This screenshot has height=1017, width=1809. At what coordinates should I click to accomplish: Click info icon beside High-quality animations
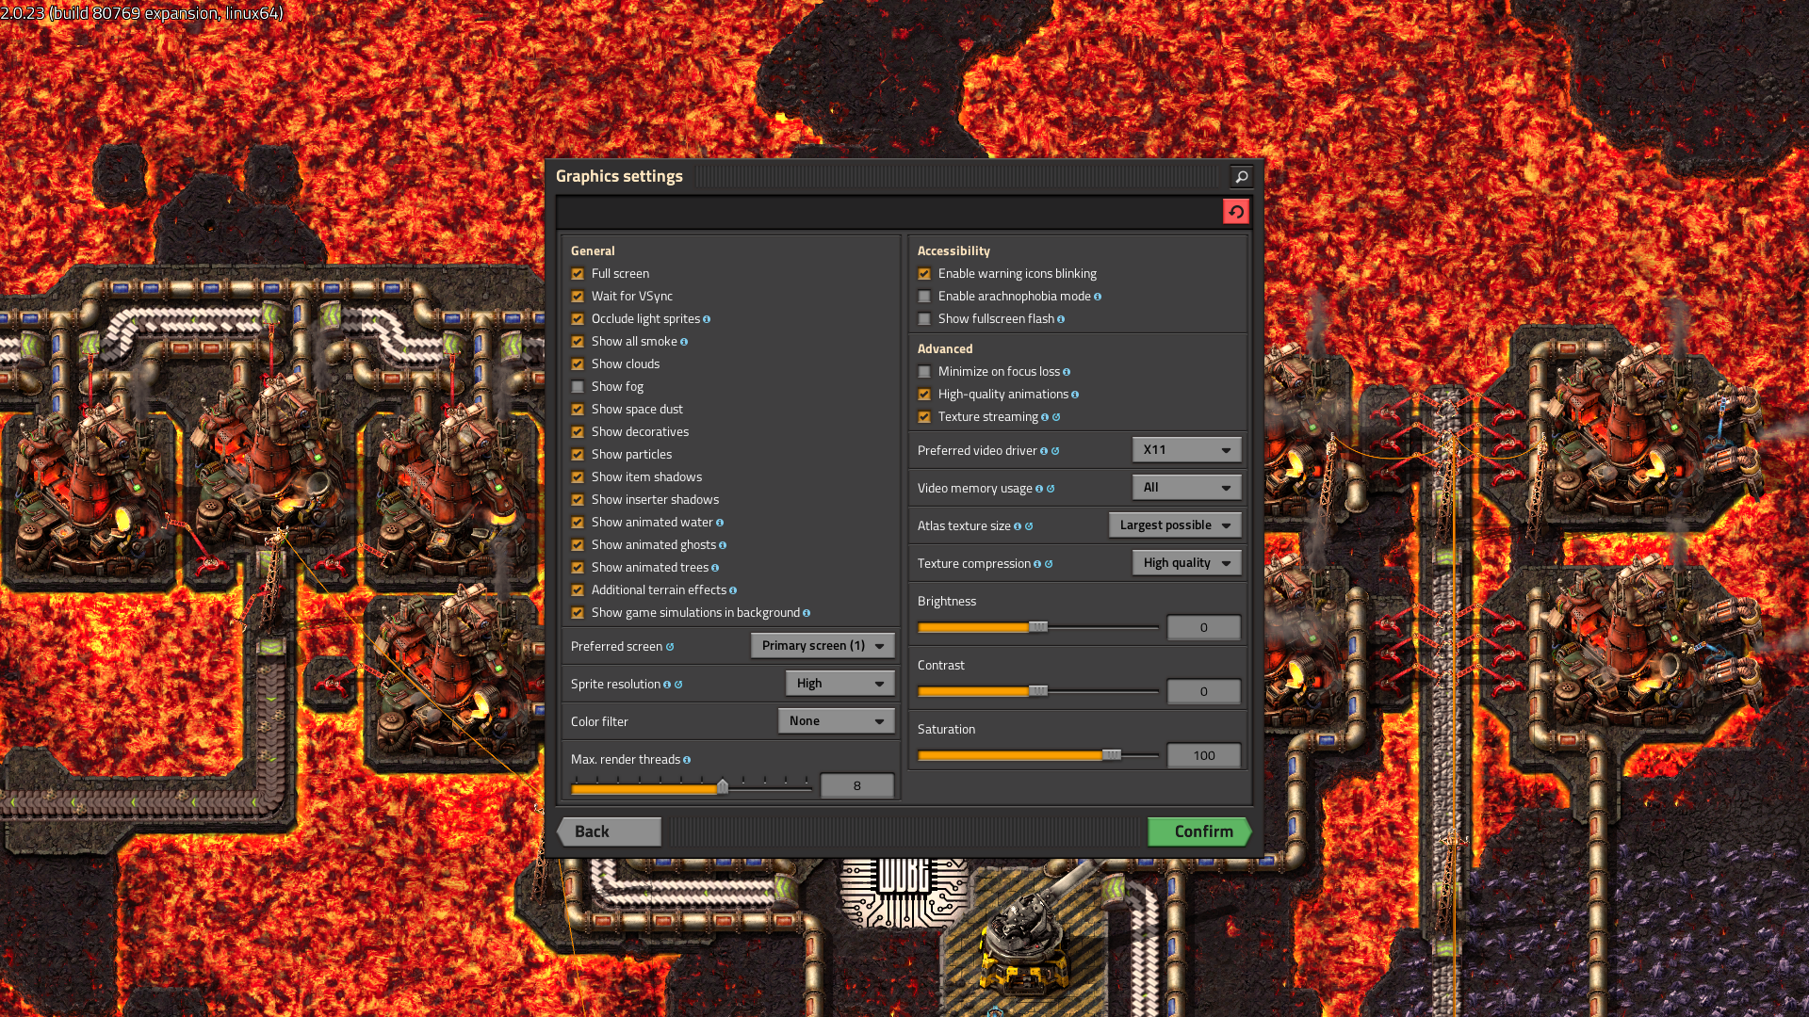coord(1075,395)
